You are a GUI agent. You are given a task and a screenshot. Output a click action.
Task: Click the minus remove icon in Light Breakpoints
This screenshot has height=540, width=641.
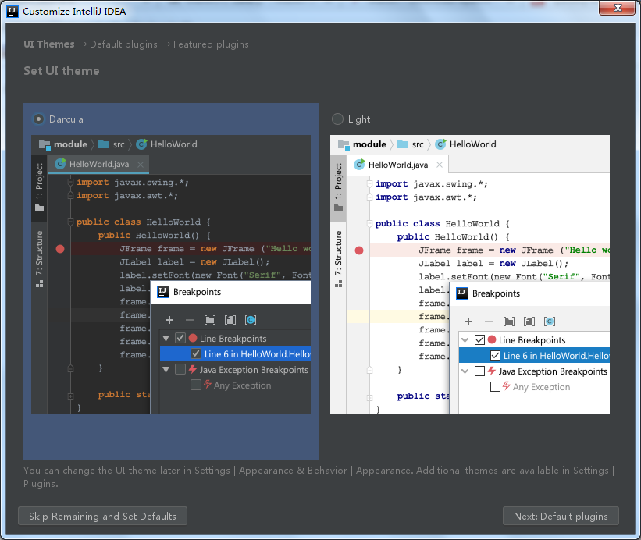click(x=489, y=322)
